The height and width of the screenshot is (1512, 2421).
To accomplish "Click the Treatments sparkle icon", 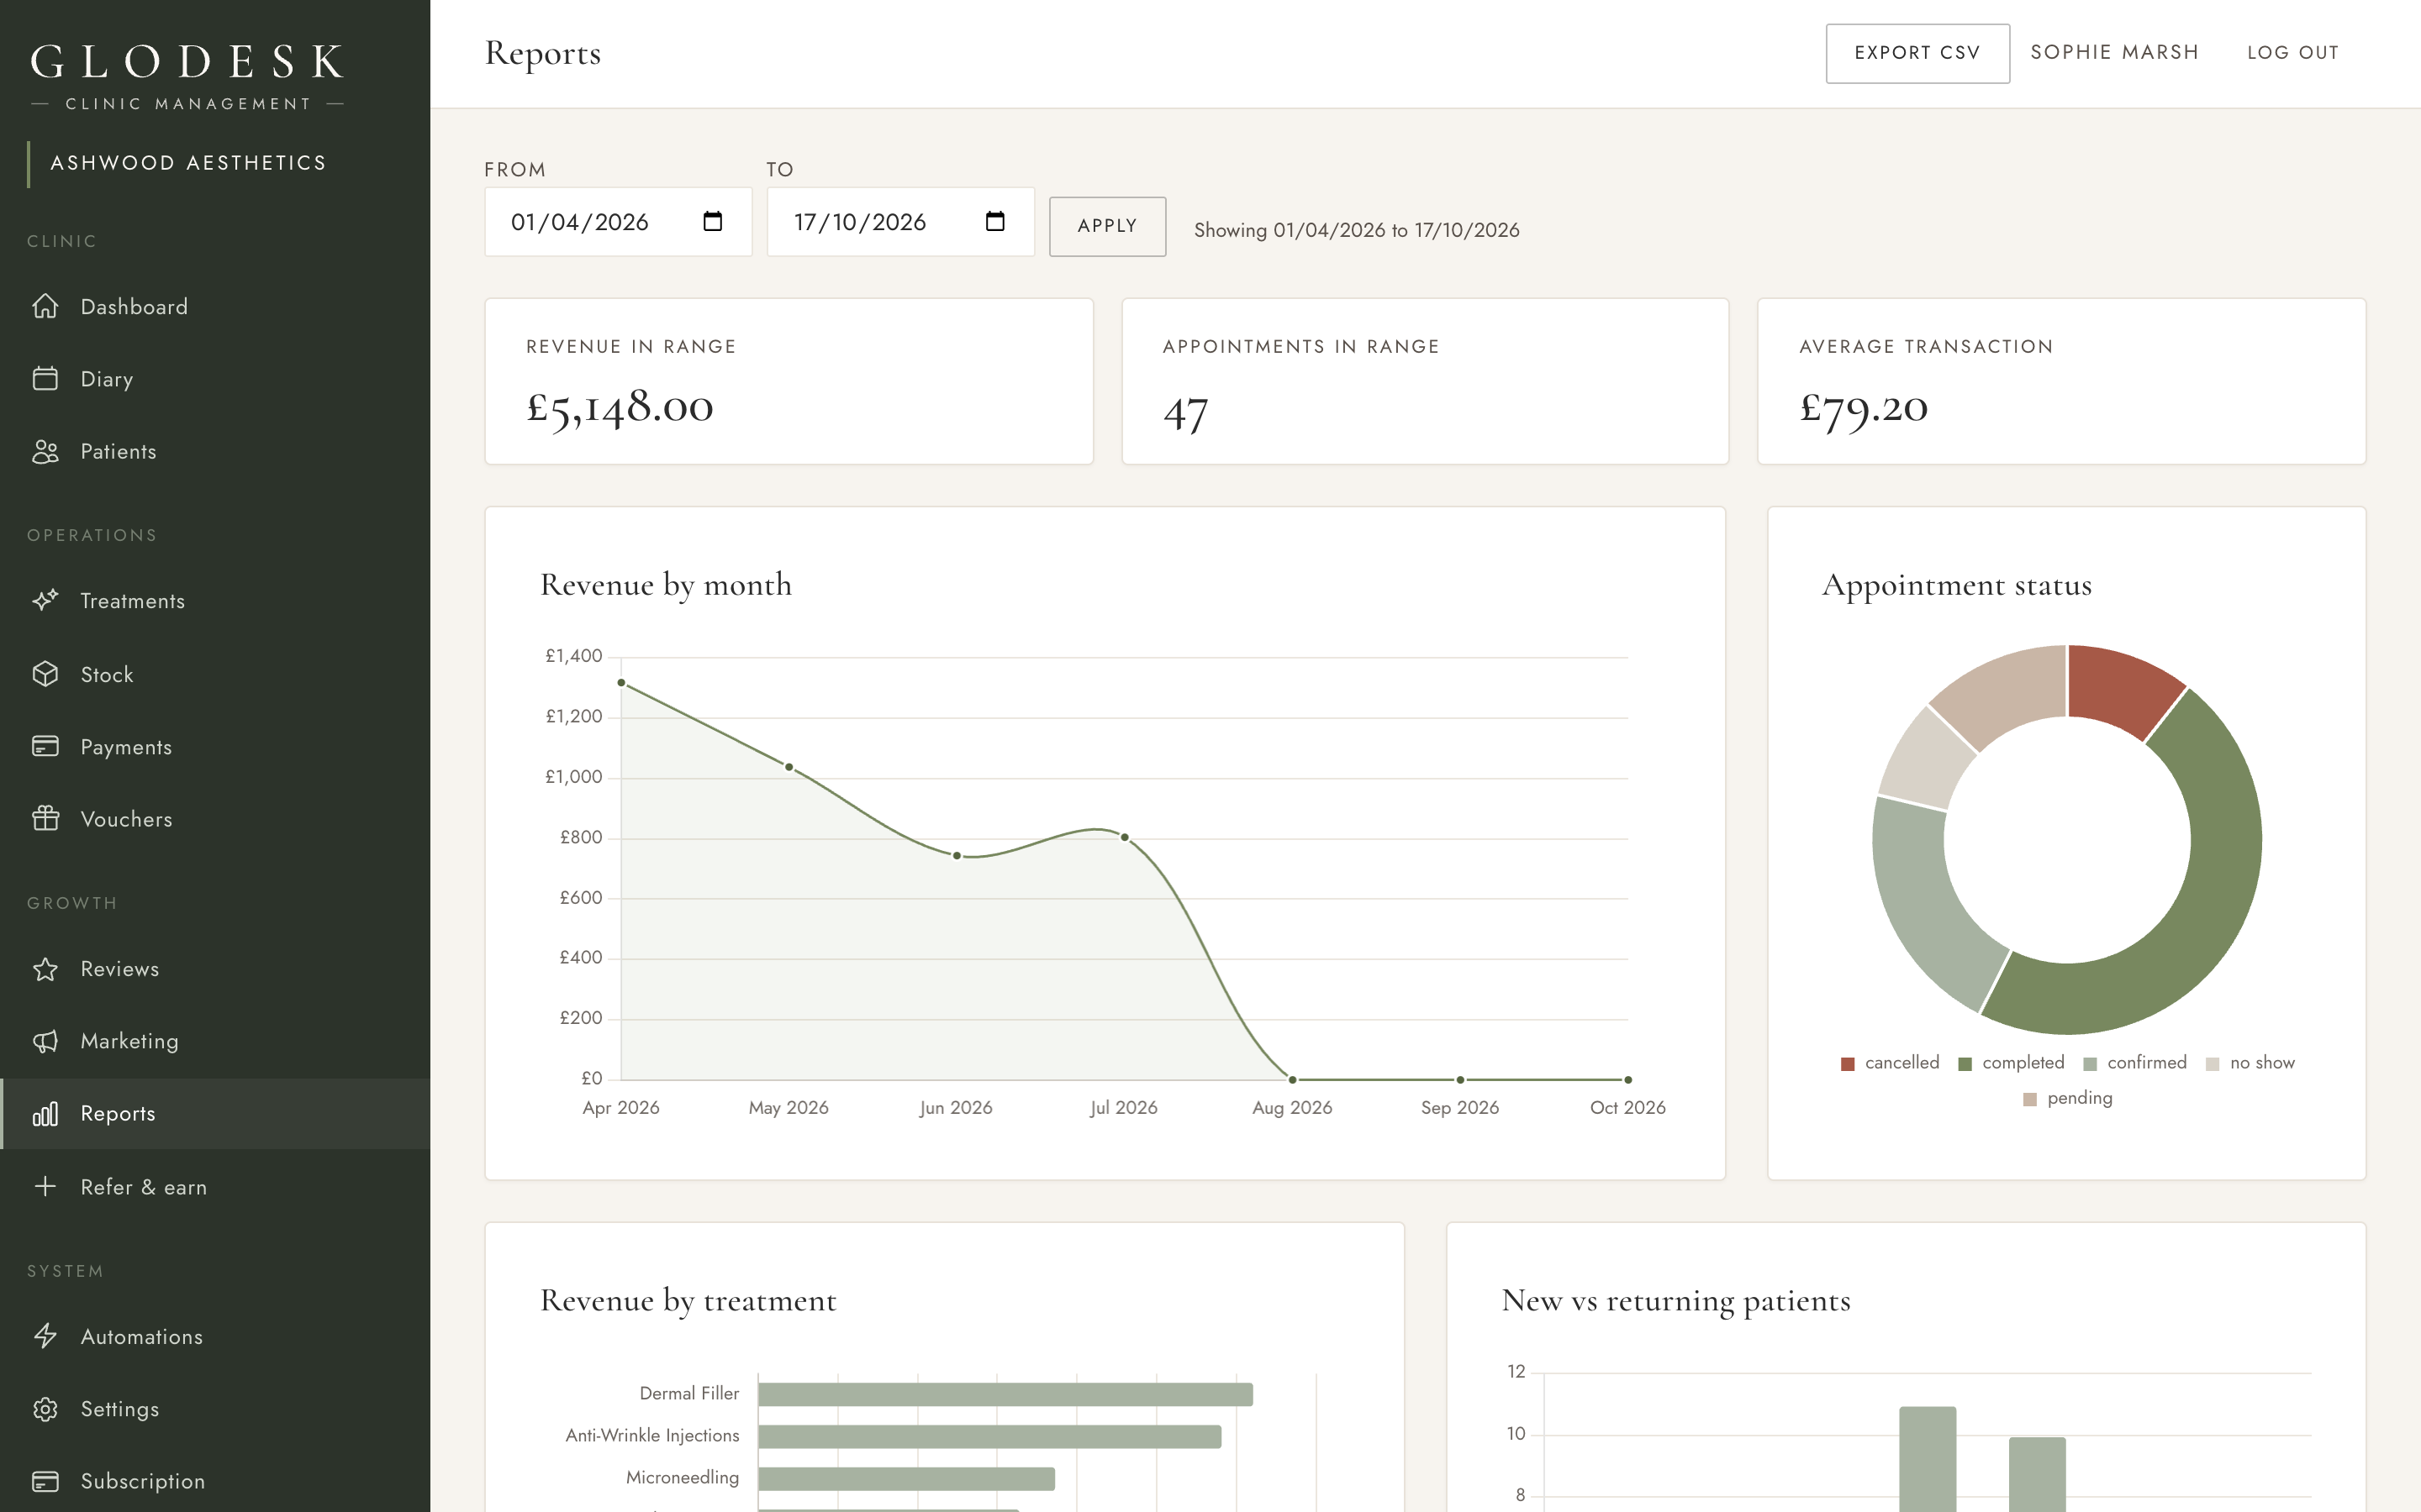I will [x=45, y=601].
